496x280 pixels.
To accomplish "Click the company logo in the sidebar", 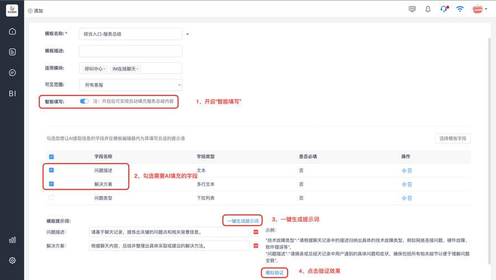I will [12, 11].
